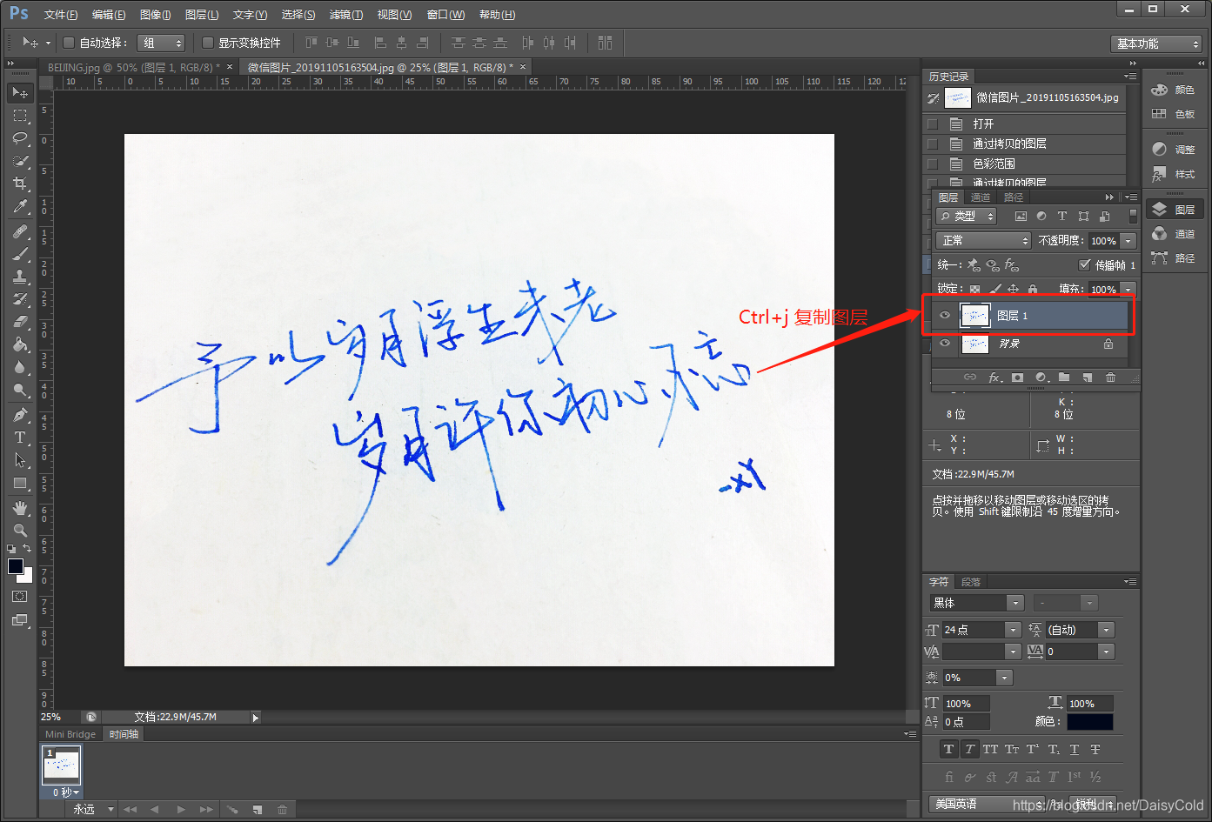Screen dimensions: 1212x822
Task: Click the background color swatch
Action: tap(27, 578)
